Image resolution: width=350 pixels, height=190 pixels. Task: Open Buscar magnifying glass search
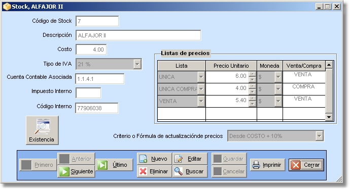click(190, 171)
